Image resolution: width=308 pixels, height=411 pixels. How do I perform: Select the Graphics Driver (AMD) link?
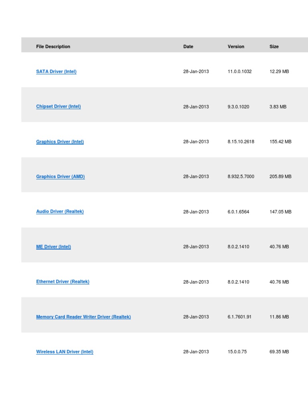[60, 177]
